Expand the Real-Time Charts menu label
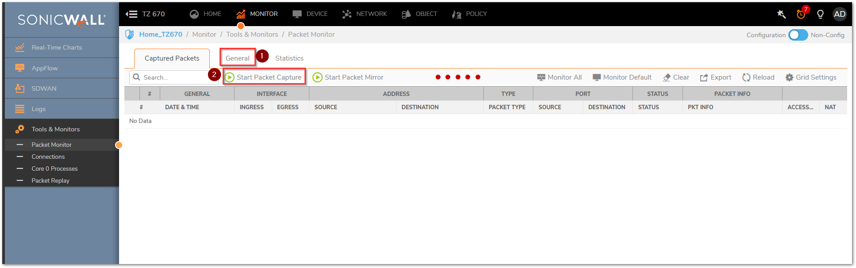Screen dimensions: 856x268 coord(57,47)
